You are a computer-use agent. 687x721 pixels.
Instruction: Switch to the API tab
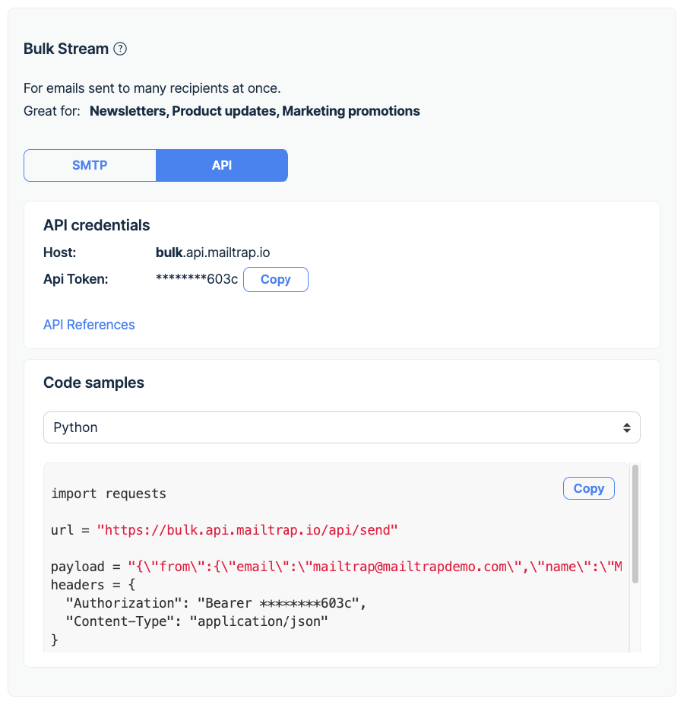[221, 165]
